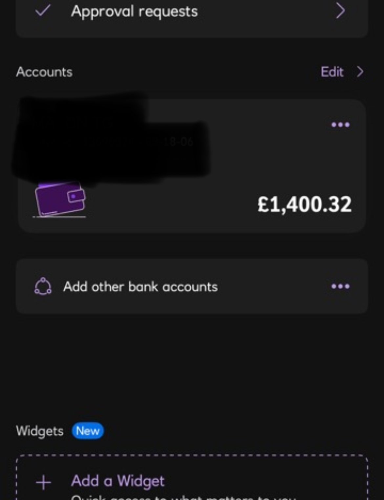Open the three-dot menu on the account card
384x500 pixels.
tap(340, 124)
